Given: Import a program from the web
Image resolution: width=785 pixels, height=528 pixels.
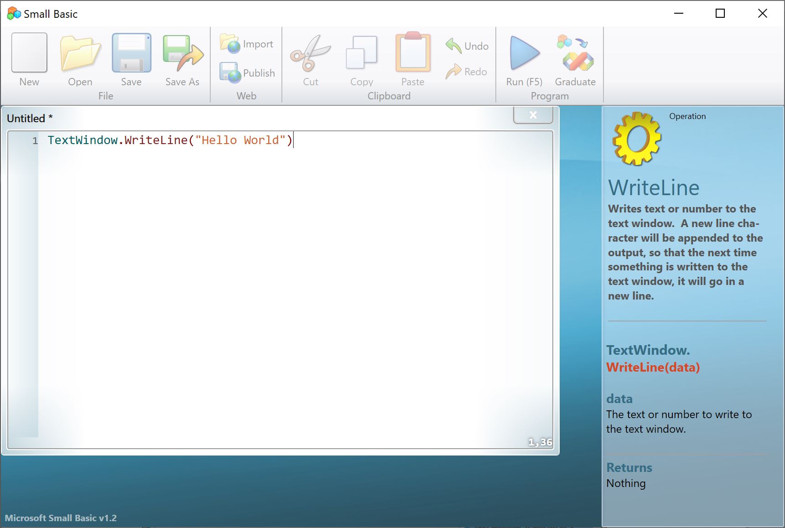Looking at the screenshot, I should click(x=247, y=44).
